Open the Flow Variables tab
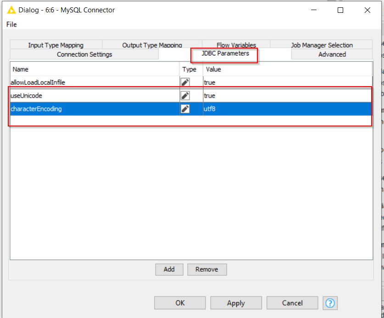The width and height of the screenshot is (384, 318). [236, 45]
